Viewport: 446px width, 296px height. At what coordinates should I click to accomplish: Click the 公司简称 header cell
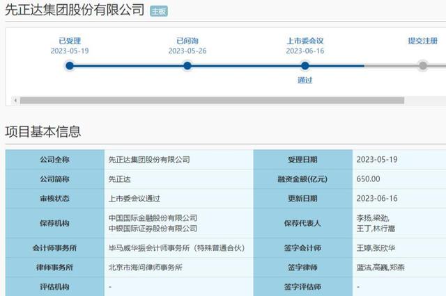coord(55,179)
